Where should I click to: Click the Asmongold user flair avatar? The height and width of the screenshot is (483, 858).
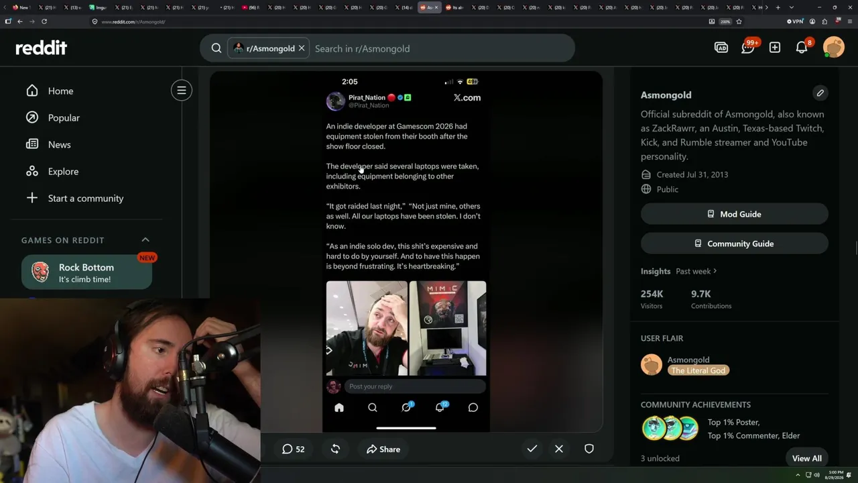(652, 365)
